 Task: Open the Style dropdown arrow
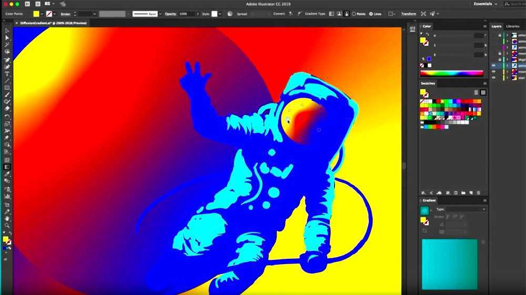[x=220, y=14]
